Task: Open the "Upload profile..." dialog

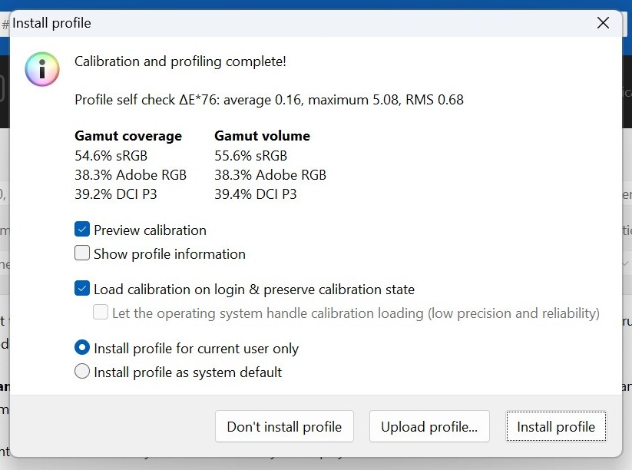Action: pos(429,426)
